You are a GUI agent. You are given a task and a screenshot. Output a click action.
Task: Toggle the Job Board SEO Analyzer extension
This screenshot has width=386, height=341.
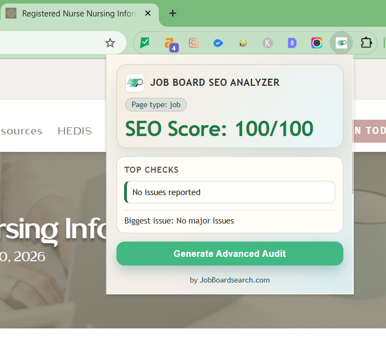[341, 43]
